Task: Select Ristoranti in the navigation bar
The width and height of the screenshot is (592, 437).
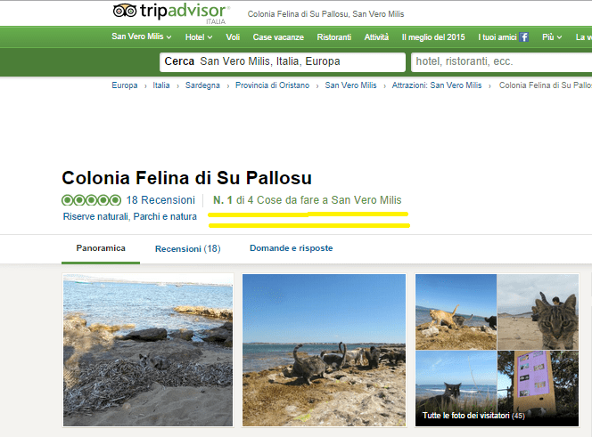Action: (333, 37)
